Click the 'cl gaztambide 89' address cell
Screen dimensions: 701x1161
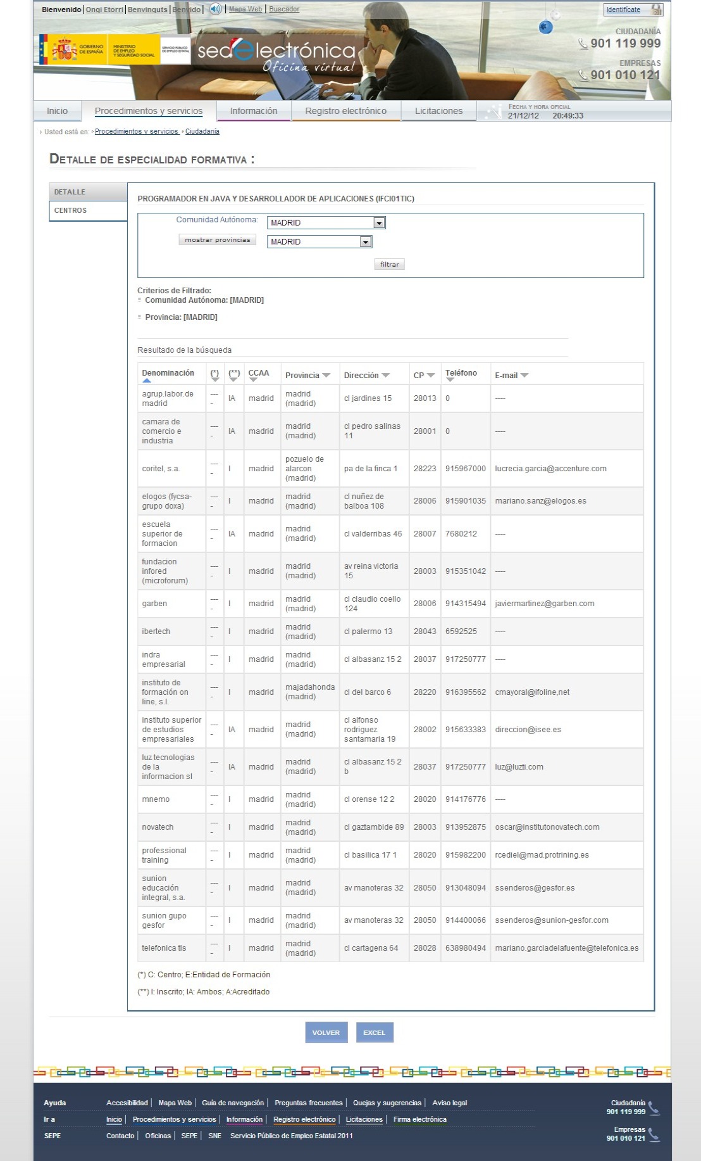tap(374, 827)
